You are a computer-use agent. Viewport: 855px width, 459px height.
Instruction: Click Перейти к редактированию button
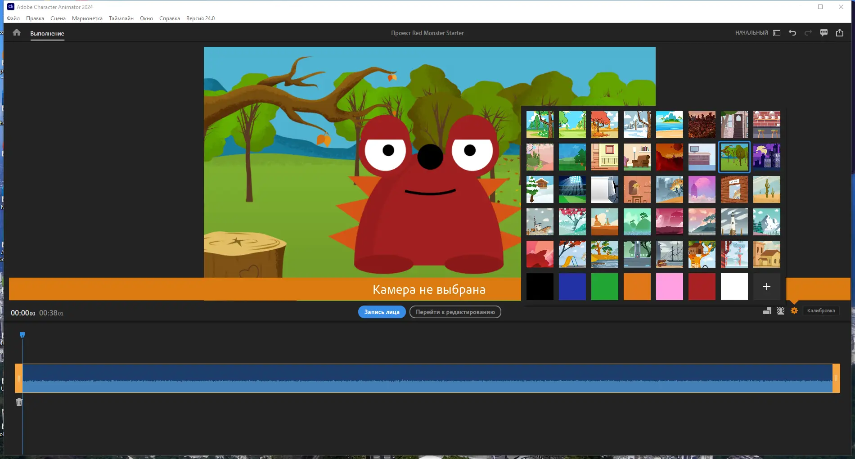[x=455, y=312]
